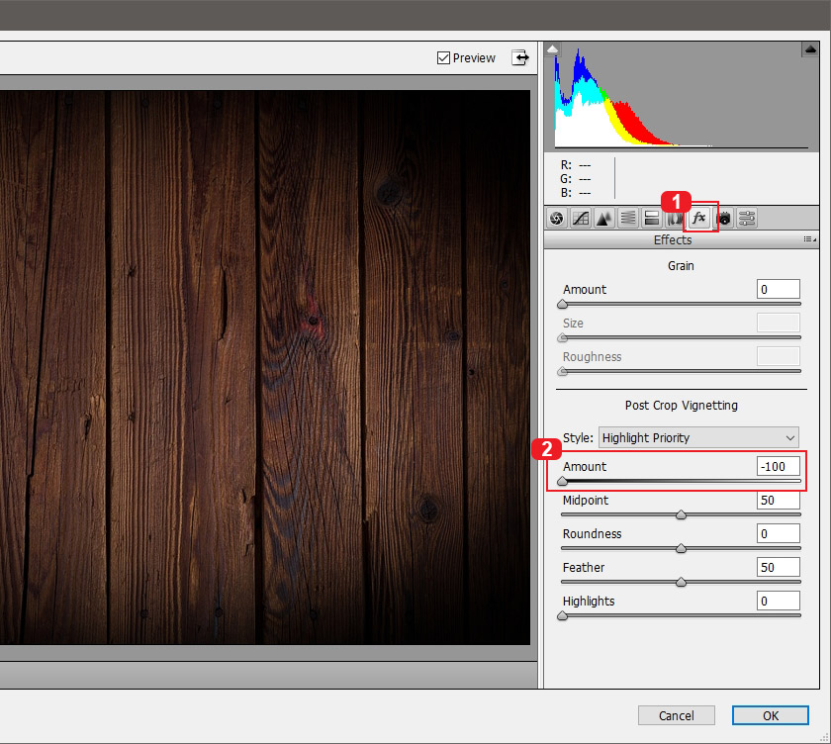Open the Split Toning panel
Viewport: 831px width, 744px height.
coord(651,218)
